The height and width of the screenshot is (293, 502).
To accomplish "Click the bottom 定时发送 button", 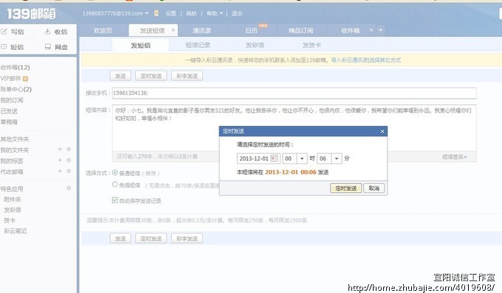I will click(151, 239).
